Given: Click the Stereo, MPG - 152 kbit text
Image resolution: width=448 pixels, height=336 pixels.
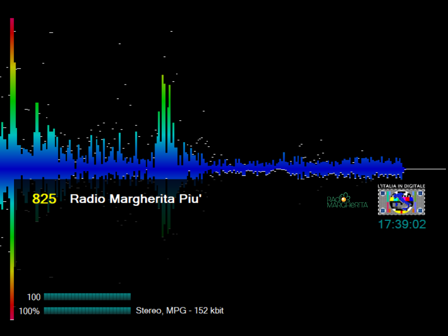Looking at the screenshot, I should pyautogui.click(x=179, y=311).
